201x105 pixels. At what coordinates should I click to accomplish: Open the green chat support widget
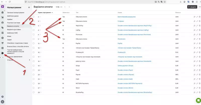coord(198,100)
